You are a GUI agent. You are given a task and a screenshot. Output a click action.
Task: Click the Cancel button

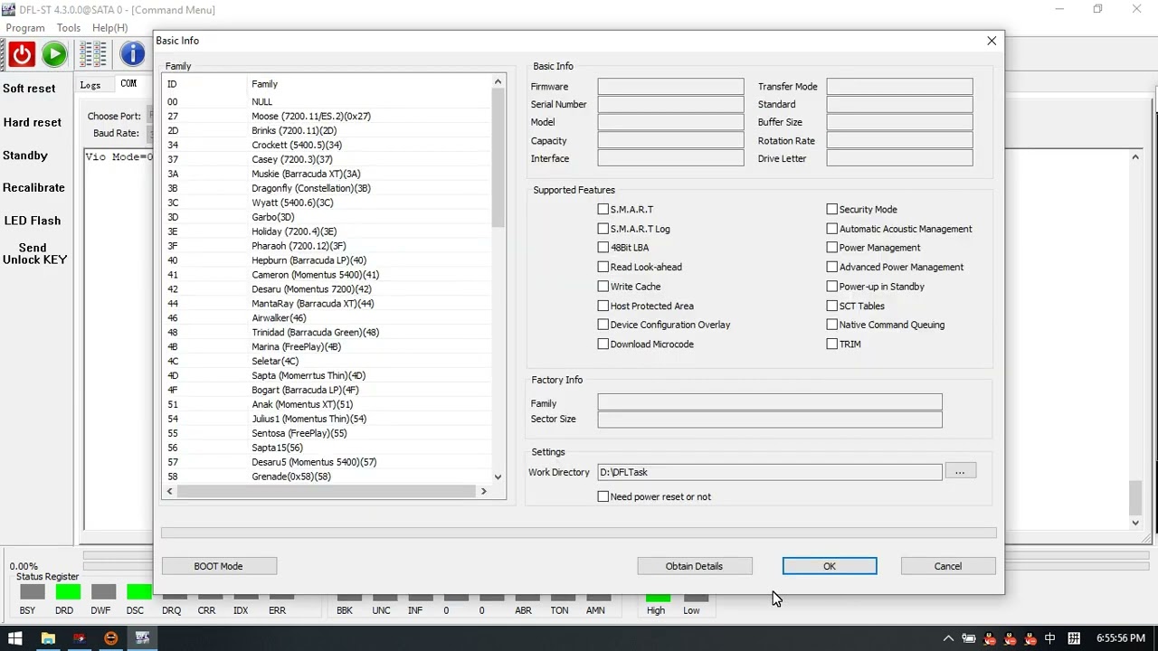[x=948, y=566]
